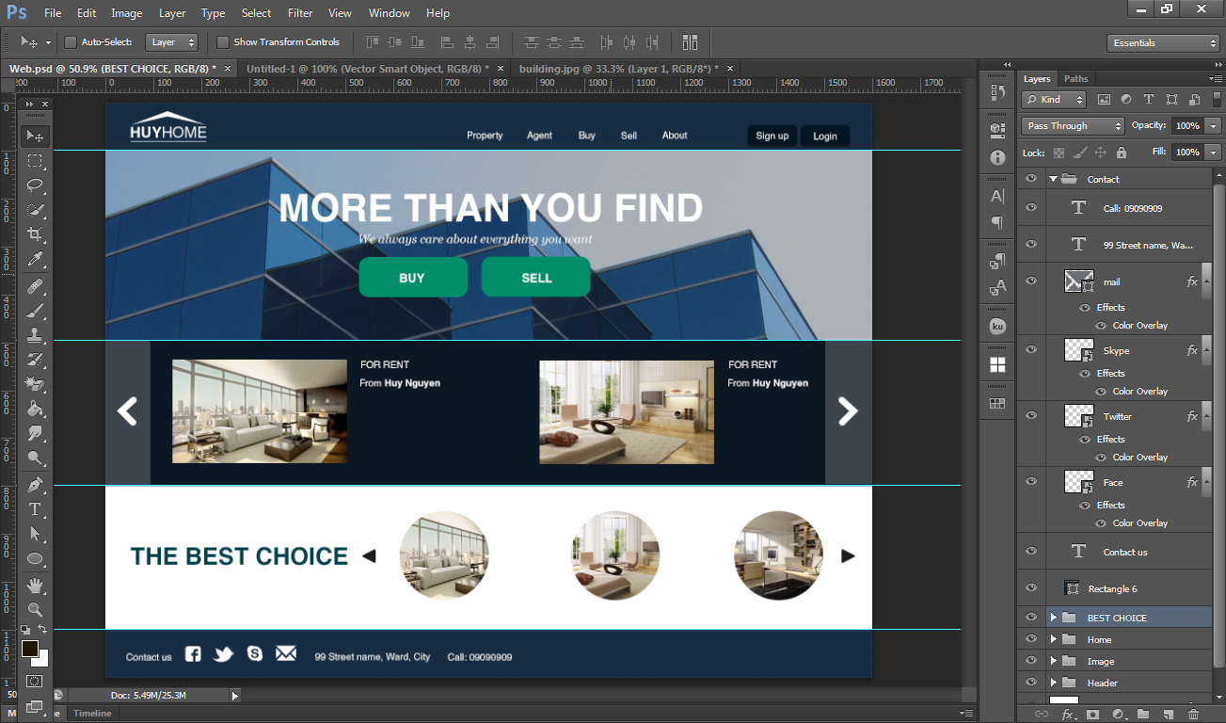
Task: Open the Pass Through blend mode dropdown
Action: [1071, 125]
